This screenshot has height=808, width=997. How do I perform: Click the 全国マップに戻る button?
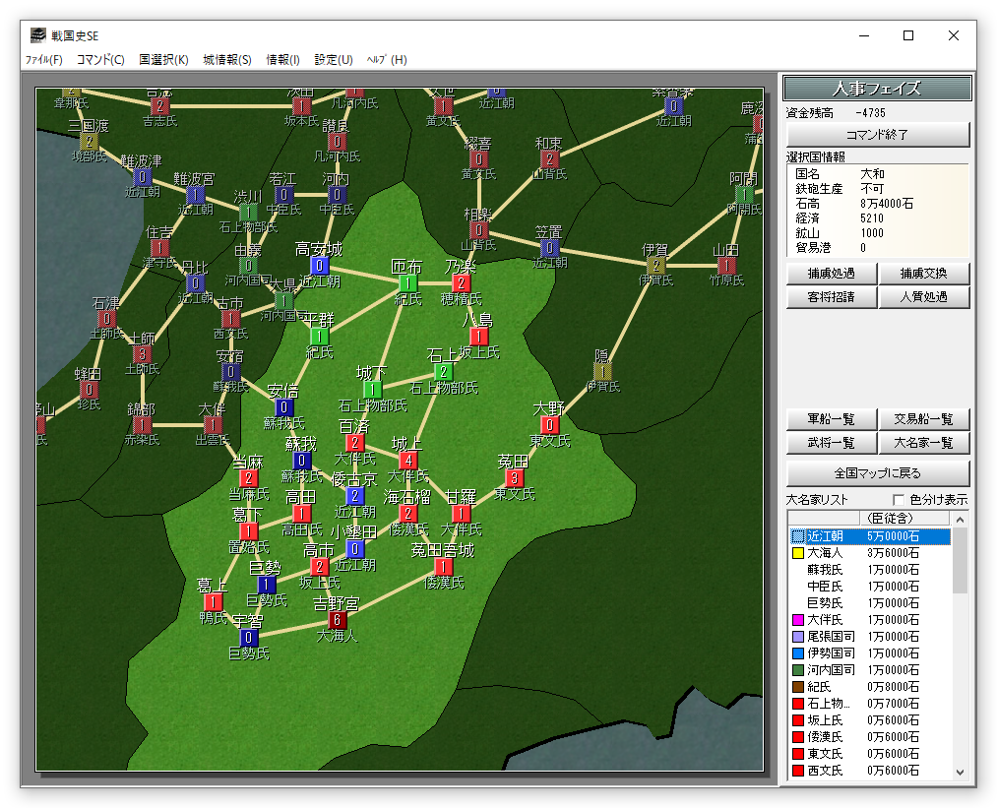tap(878, 472)
